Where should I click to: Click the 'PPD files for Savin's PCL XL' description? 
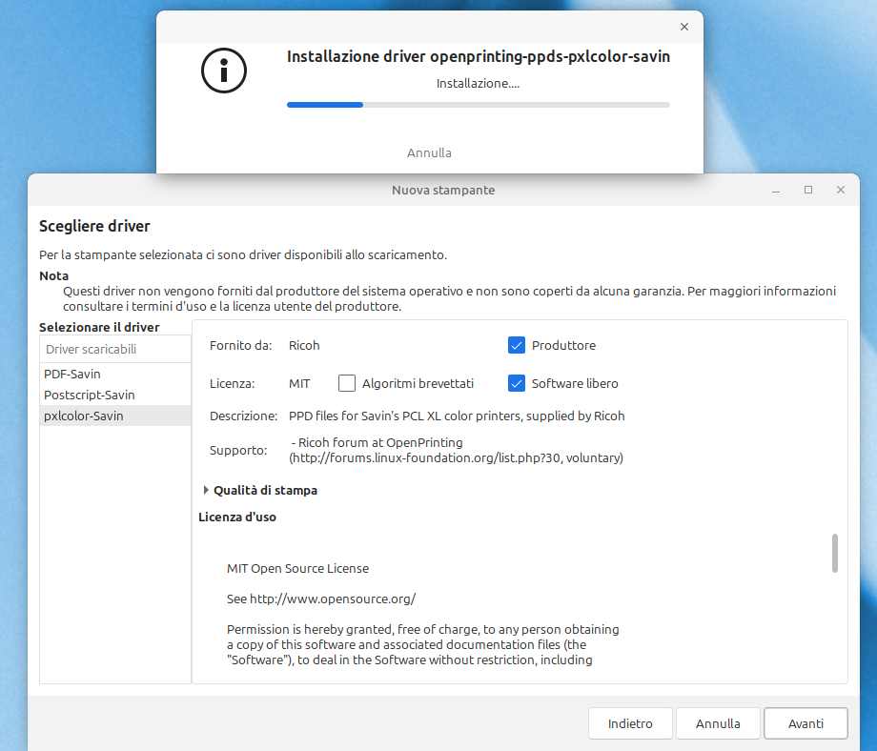pyautogui.click(x=457, y=416)
